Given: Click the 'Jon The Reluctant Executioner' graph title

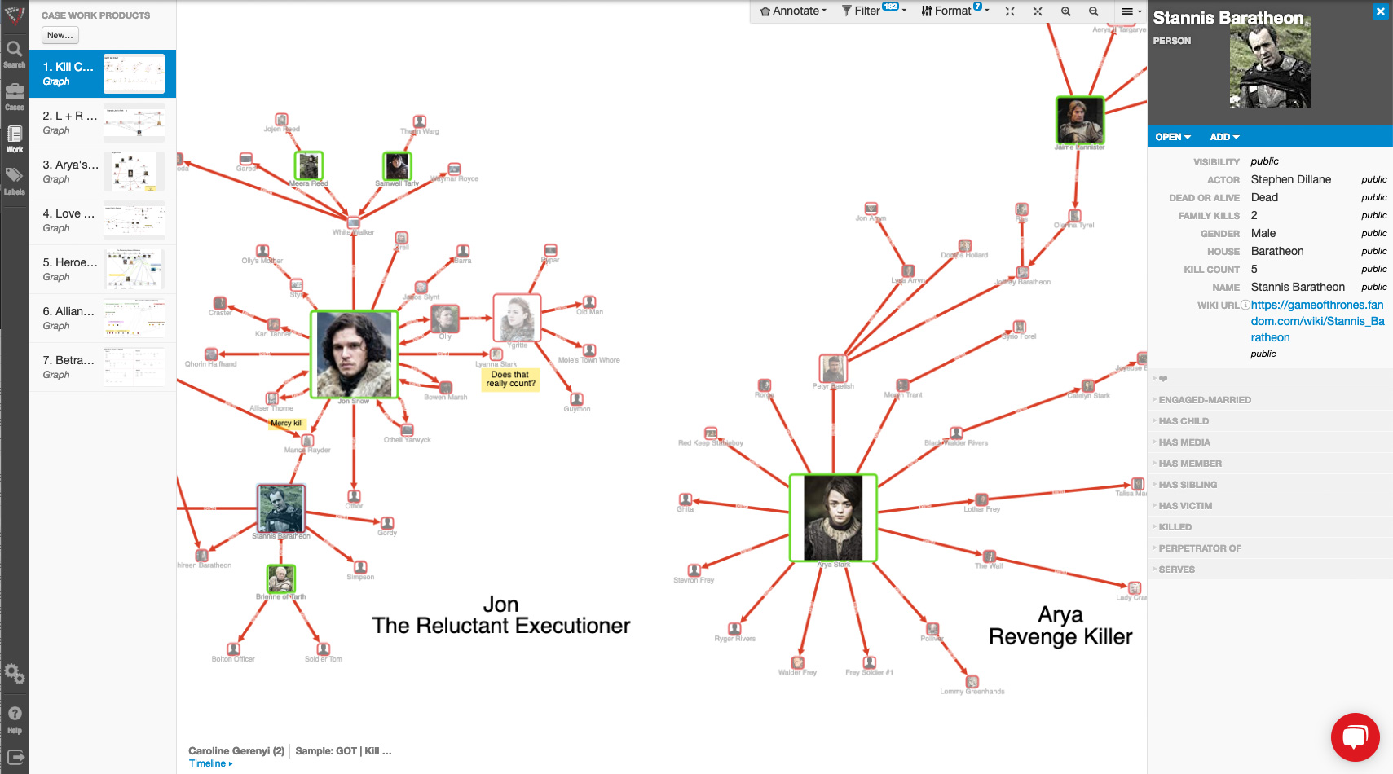Looking at the screenshot, I should coord(501,615).
